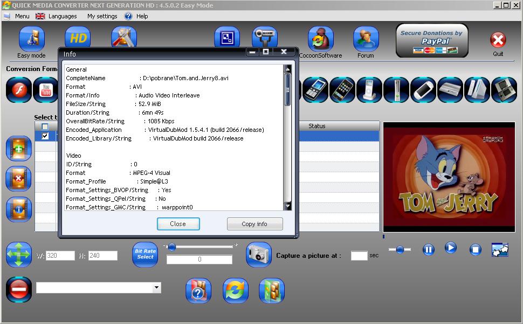The height and width of the screenshot is (324, 523).
Task: Click the Status column header
Action: point(316,126)
